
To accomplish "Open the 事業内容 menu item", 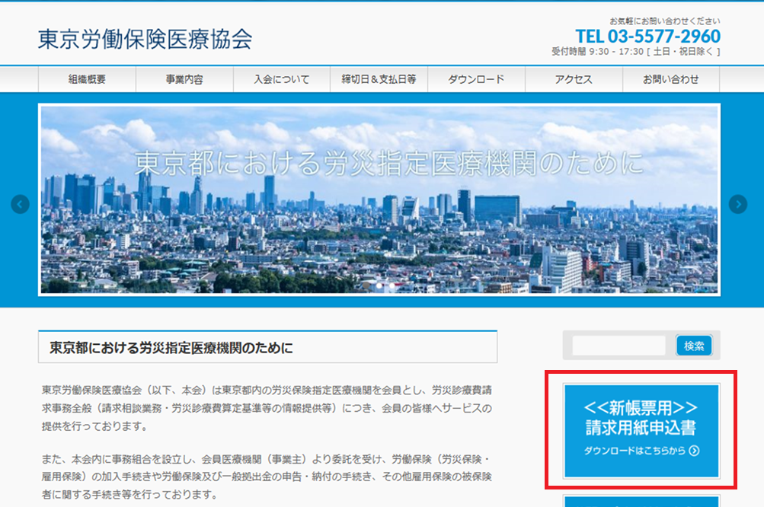I will pos(184,79).
